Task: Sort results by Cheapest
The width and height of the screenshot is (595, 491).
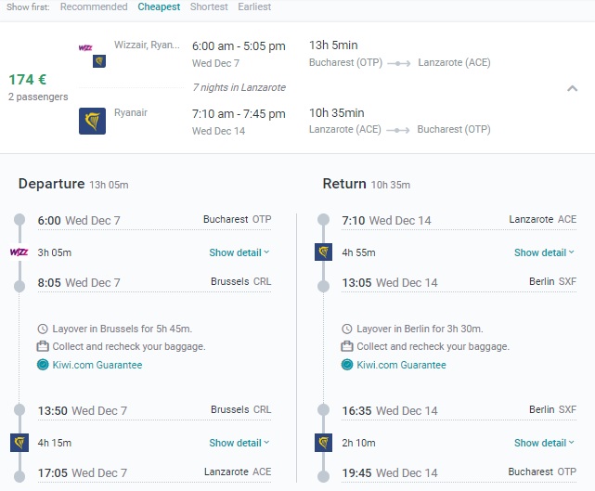Action: pos(159,7)
